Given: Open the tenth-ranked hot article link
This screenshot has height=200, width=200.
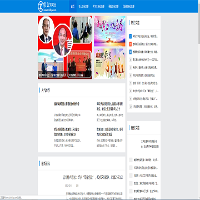Looking at the screenshot, I should [x=146, y=107].
